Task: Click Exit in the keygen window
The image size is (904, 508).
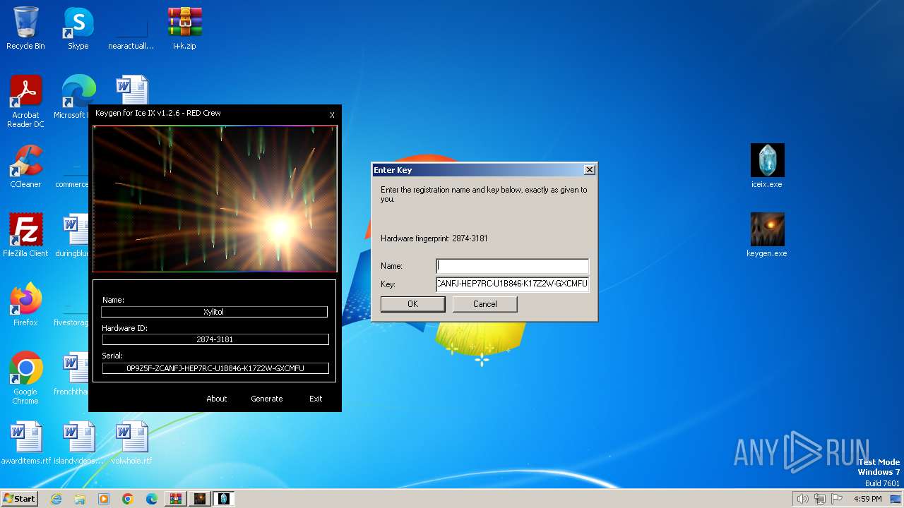Action: point(316,399)
